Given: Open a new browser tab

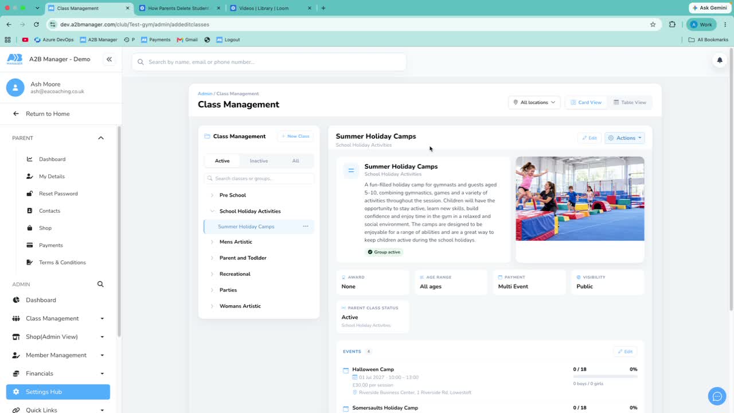Looking at the screenshot, I should click(323, 8).
